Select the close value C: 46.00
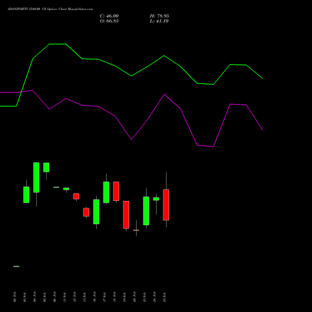This screenshot has width=312, height=312. (109, 16)
